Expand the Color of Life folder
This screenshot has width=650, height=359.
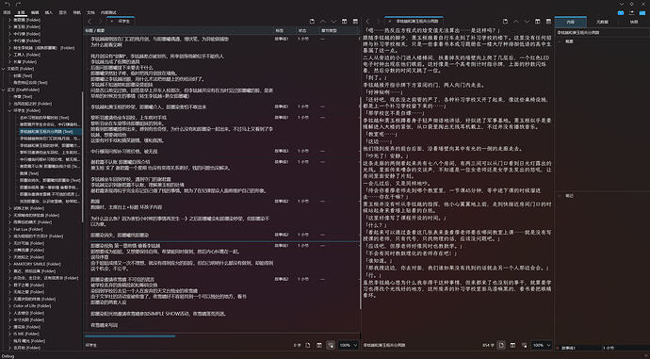pyautogui.click(x=10, y=306)
